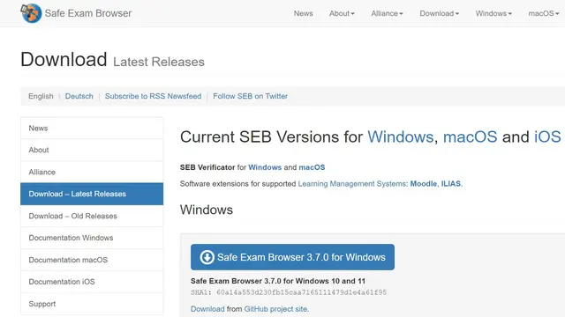The width and height of the screenshot is (565, 317).
Task: Click the Download link below the SHA1 hash
Action: click(x=207, y=309)
